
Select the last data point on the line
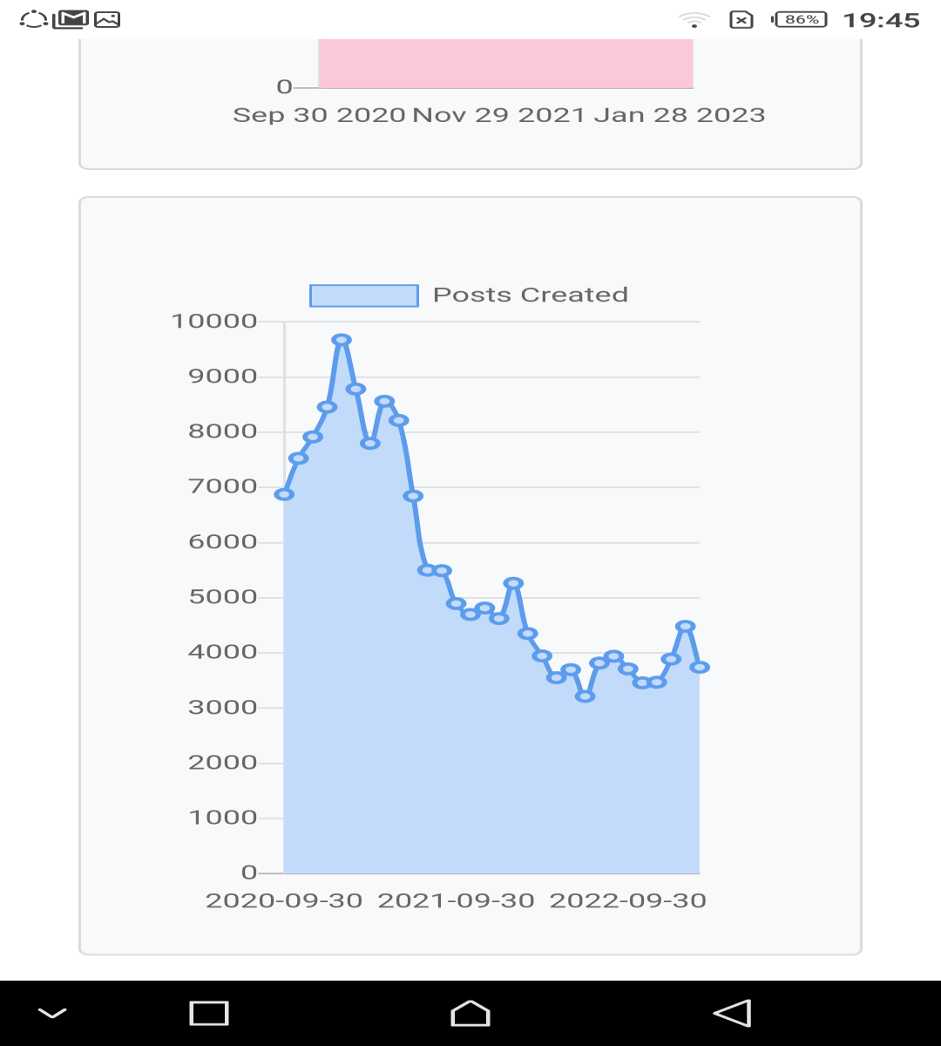pos(700,667)
